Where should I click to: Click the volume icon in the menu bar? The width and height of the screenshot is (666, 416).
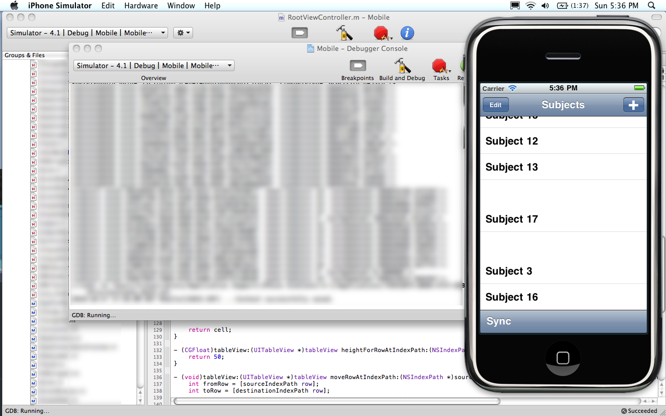pyautogui.click(x=546, y=6)
